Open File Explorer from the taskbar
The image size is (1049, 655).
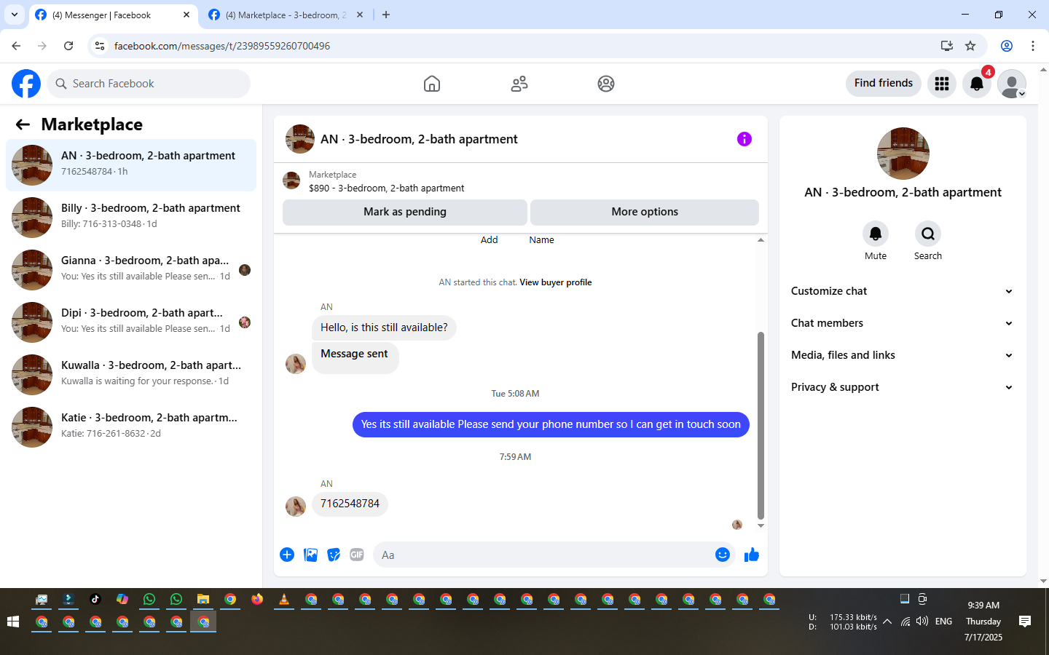pos(203,599)
